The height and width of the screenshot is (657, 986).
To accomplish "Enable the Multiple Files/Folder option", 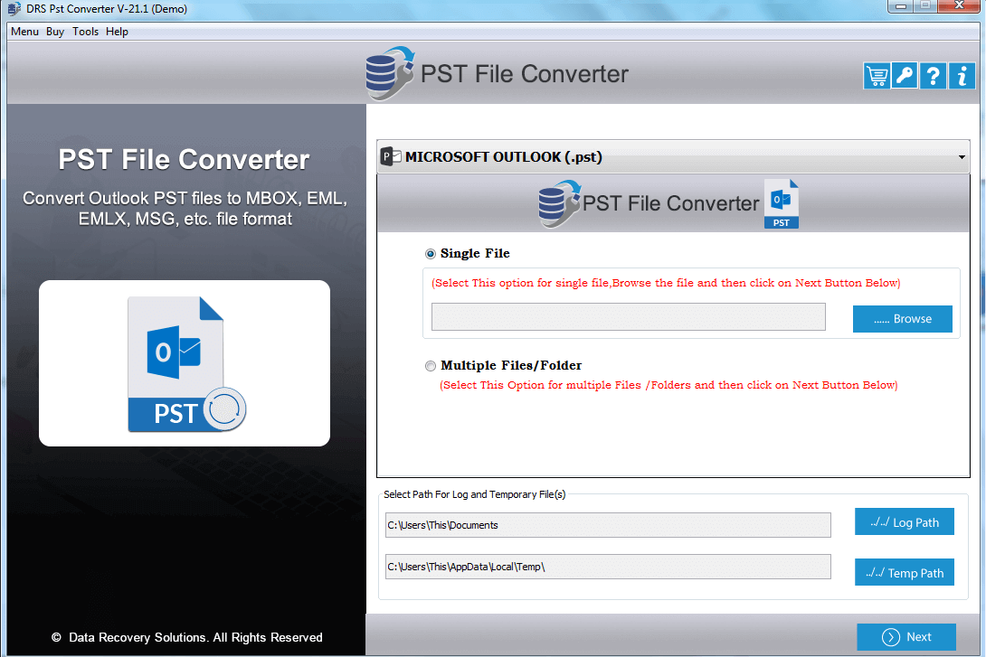I will (431, 365).
